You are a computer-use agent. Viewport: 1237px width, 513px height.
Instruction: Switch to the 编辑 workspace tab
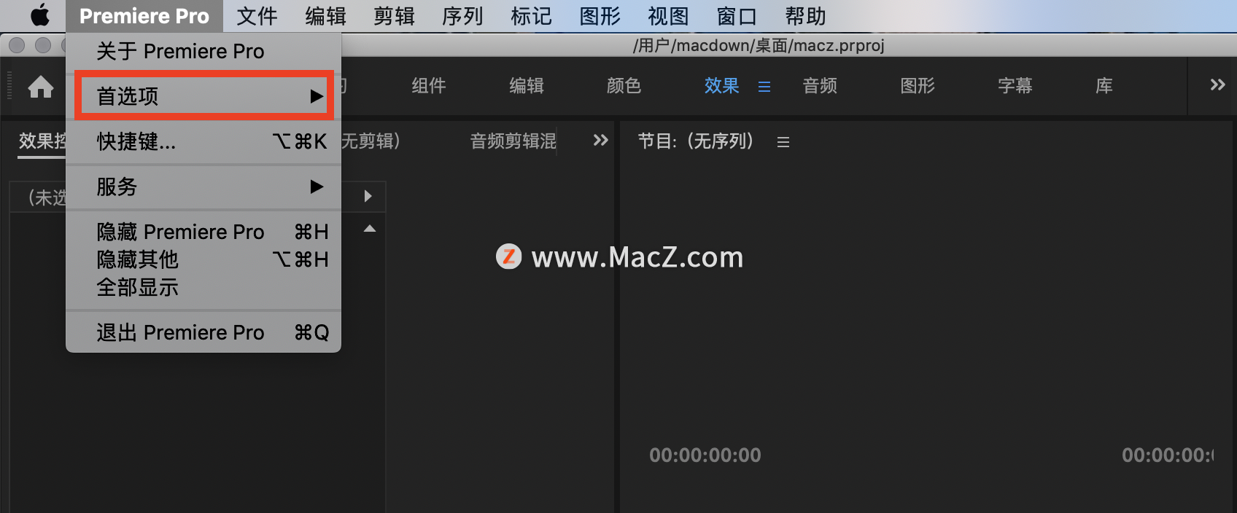pyautogui.click(x=527, y=86)
